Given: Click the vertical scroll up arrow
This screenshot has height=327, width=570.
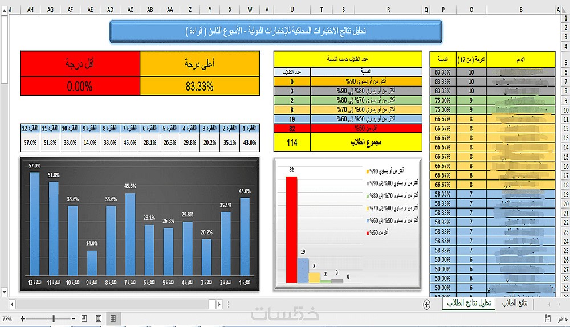Looking at the screenshot, I should pos(5,10).
